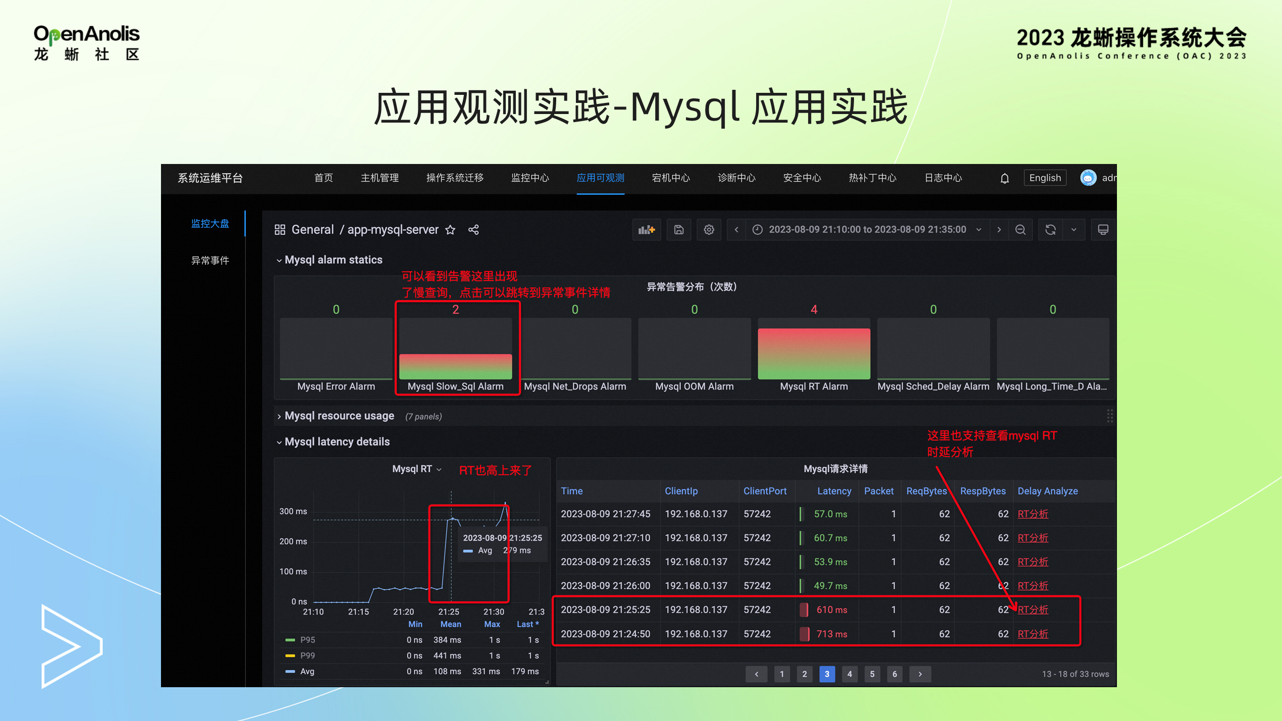This screenshot has width=1282, height=721.
Task: Save the dashboard with the floppy icon
Action: [x=679, y=230]
